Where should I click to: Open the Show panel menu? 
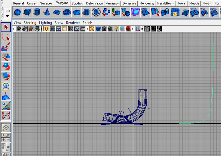tap(59, 22)
